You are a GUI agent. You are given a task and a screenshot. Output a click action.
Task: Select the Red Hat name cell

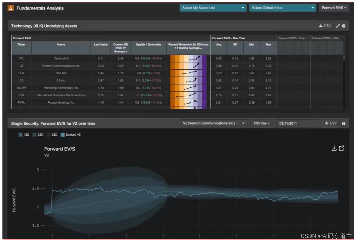[61, 73]
